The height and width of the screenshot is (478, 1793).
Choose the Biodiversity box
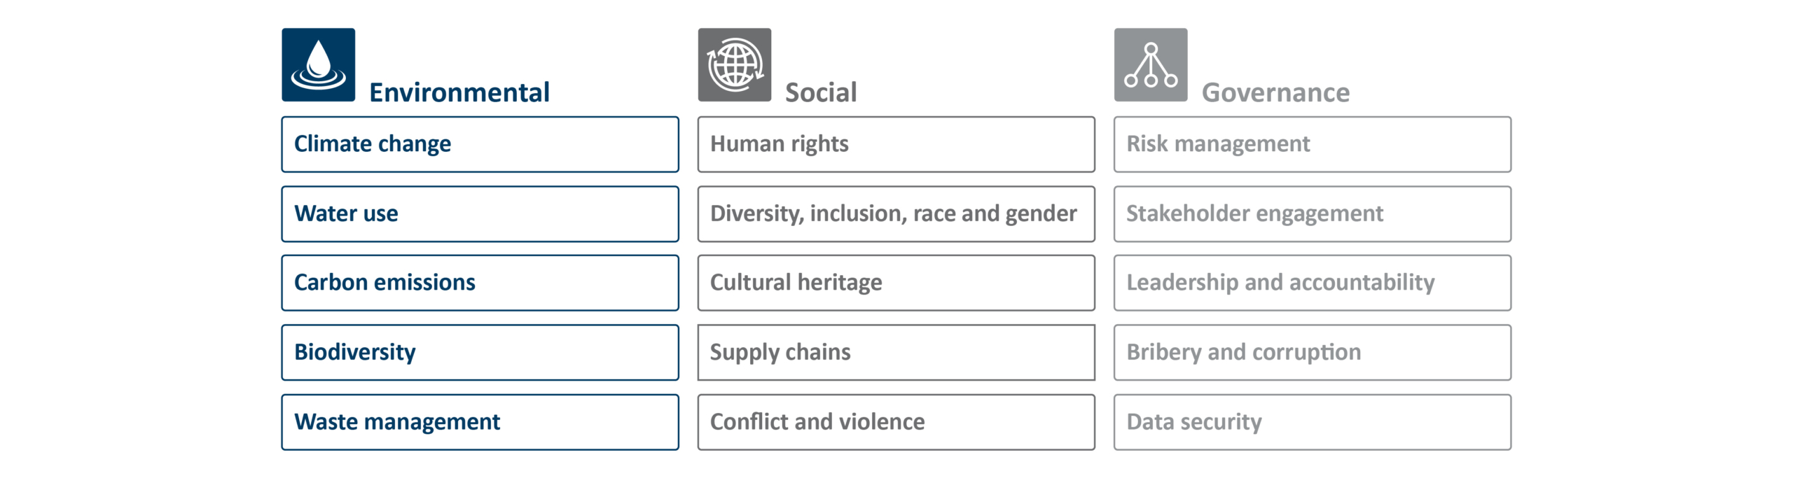[x=480, y=353]
